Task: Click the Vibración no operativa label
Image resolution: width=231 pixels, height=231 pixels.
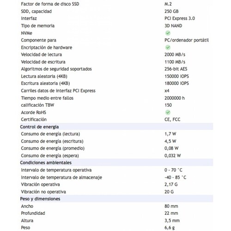Action: pyautogui.click(x=43, y=192)
